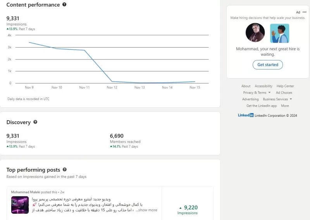Click the rocket emoji in post text

tap(34, 205)
